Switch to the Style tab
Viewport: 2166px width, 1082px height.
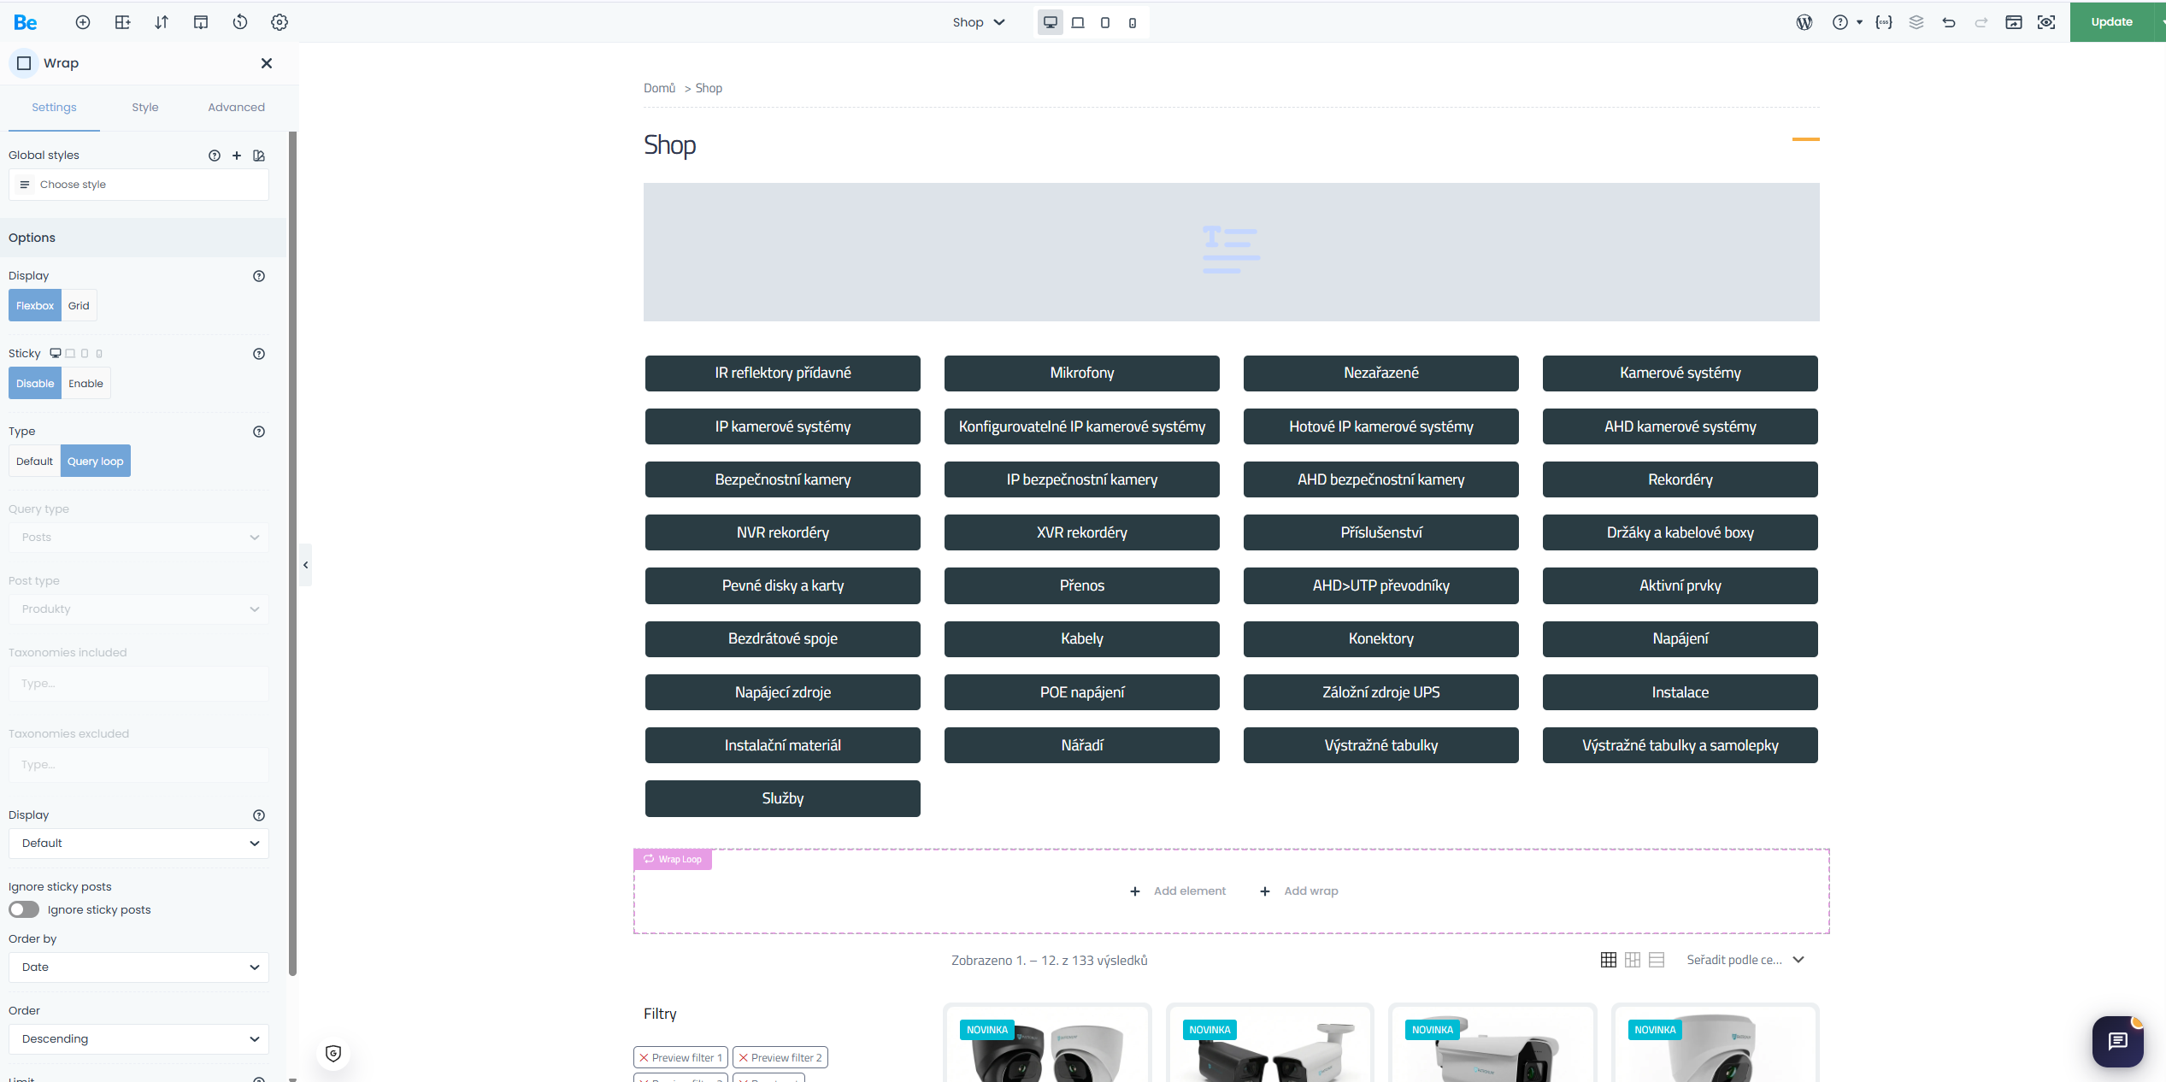coord(145,107)
